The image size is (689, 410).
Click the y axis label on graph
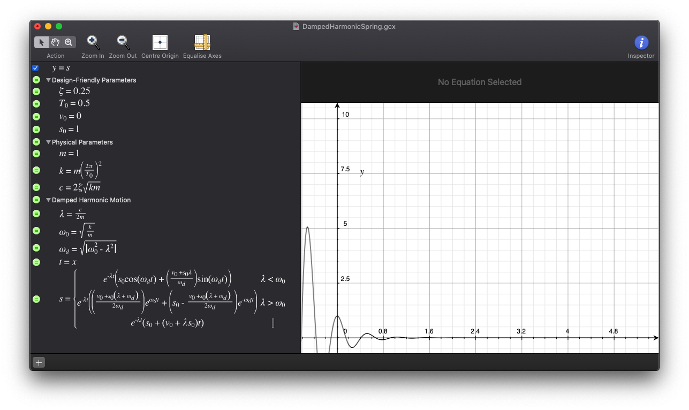point(362,172)
